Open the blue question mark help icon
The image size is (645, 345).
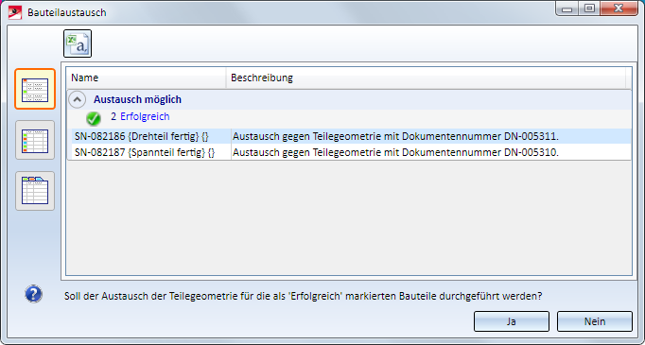pos(33,294)
